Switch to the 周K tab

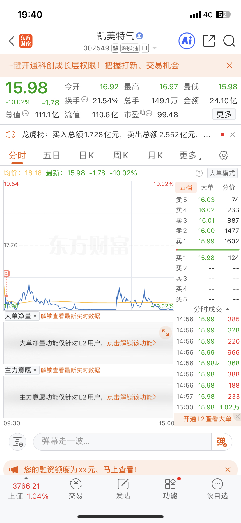pos(120,156)
